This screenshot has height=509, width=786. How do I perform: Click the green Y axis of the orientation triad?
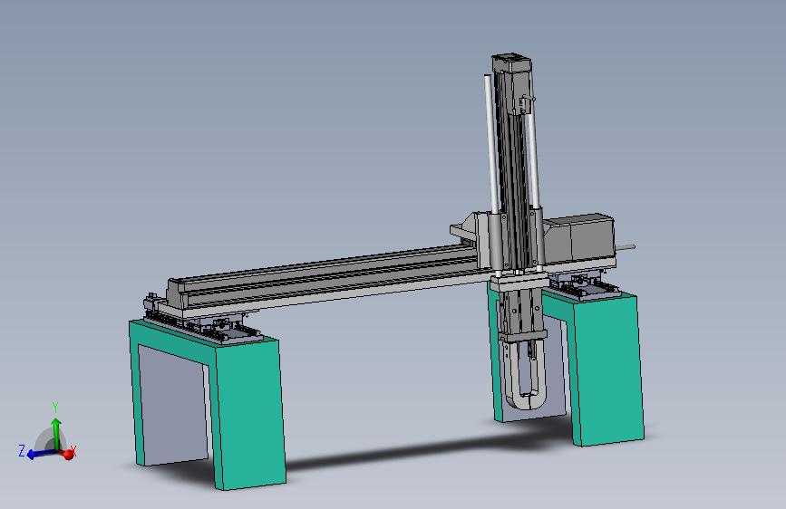click(56, 433)
